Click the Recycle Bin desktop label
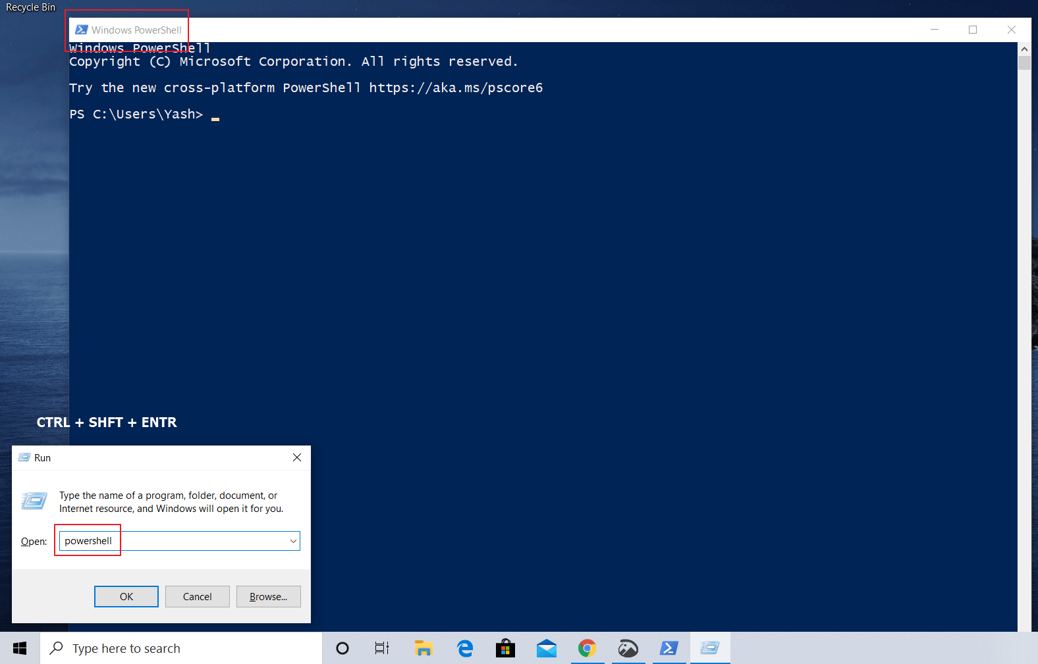Screen dimensions: 1038x664 tap(31, 7)
